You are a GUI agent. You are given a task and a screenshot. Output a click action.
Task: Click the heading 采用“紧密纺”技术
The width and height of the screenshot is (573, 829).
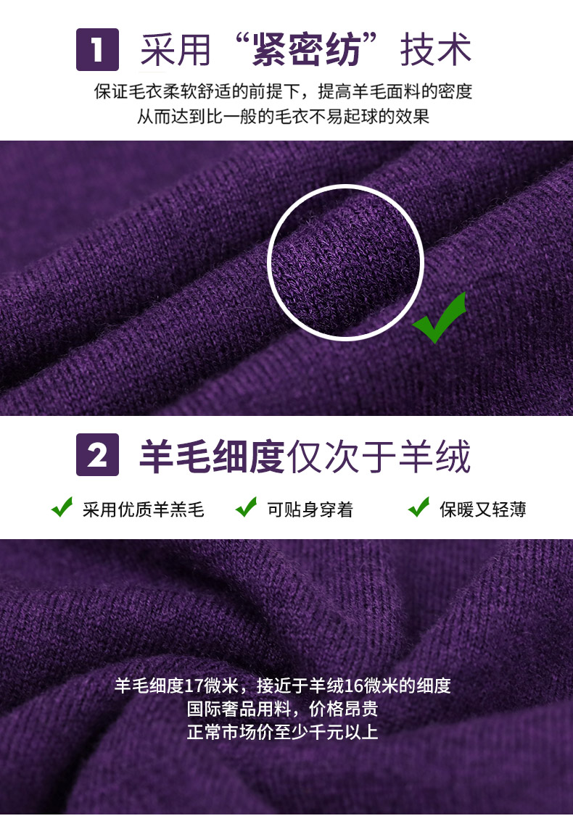click(x=306, y=50)
